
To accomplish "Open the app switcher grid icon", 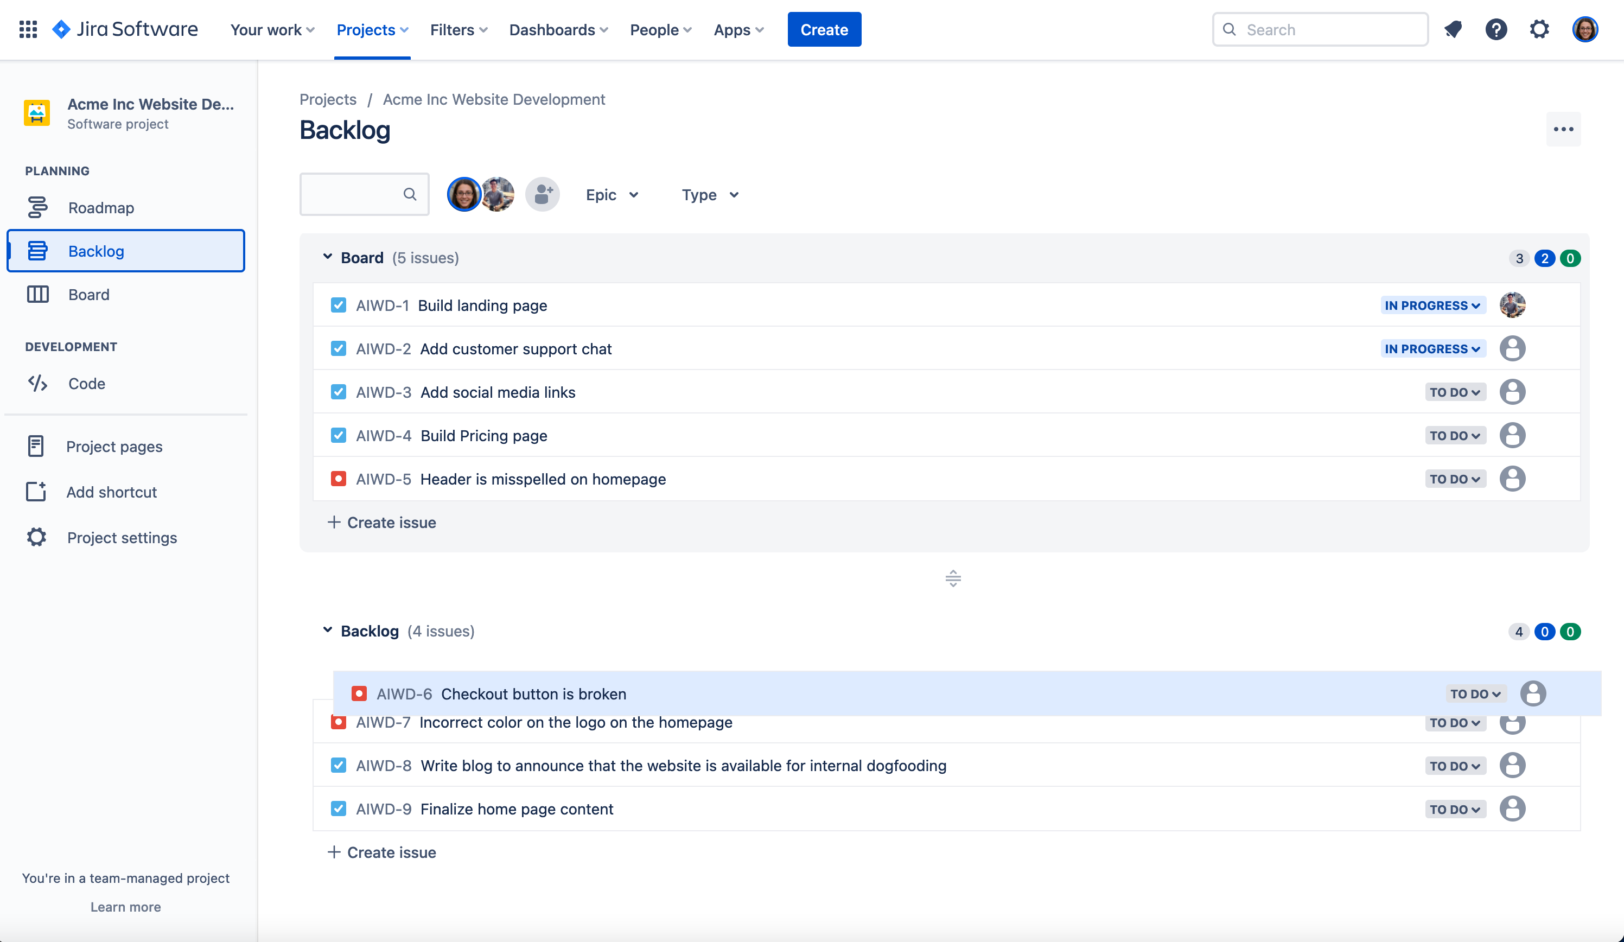I will point(28,30).
